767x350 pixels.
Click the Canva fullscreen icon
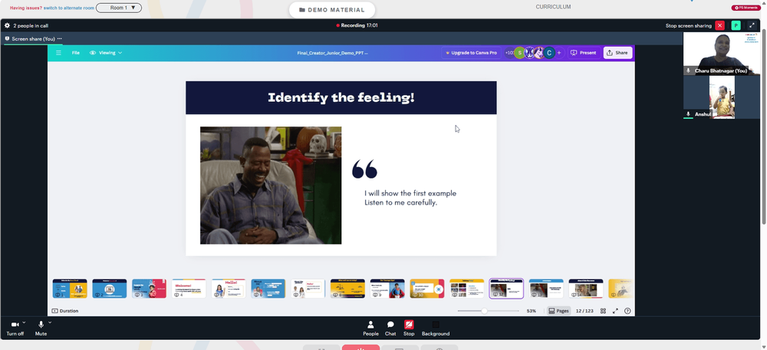(x=615, y=311)
